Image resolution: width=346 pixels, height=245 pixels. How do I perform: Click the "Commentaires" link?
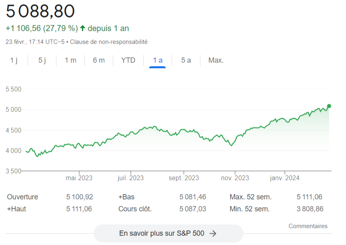coord(308,226)
